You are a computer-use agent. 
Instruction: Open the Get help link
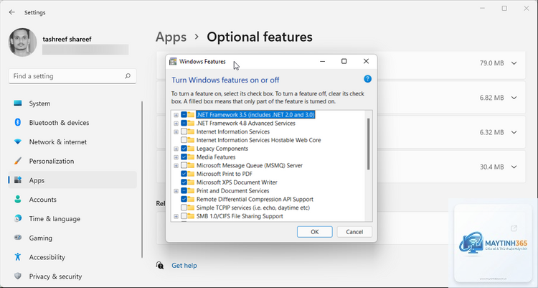pos(184,265)
